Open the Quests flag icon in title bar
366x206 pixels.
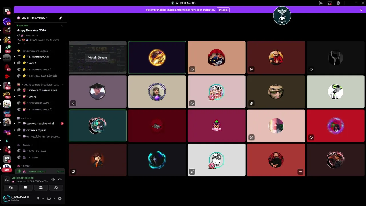(x=321, y=3)
